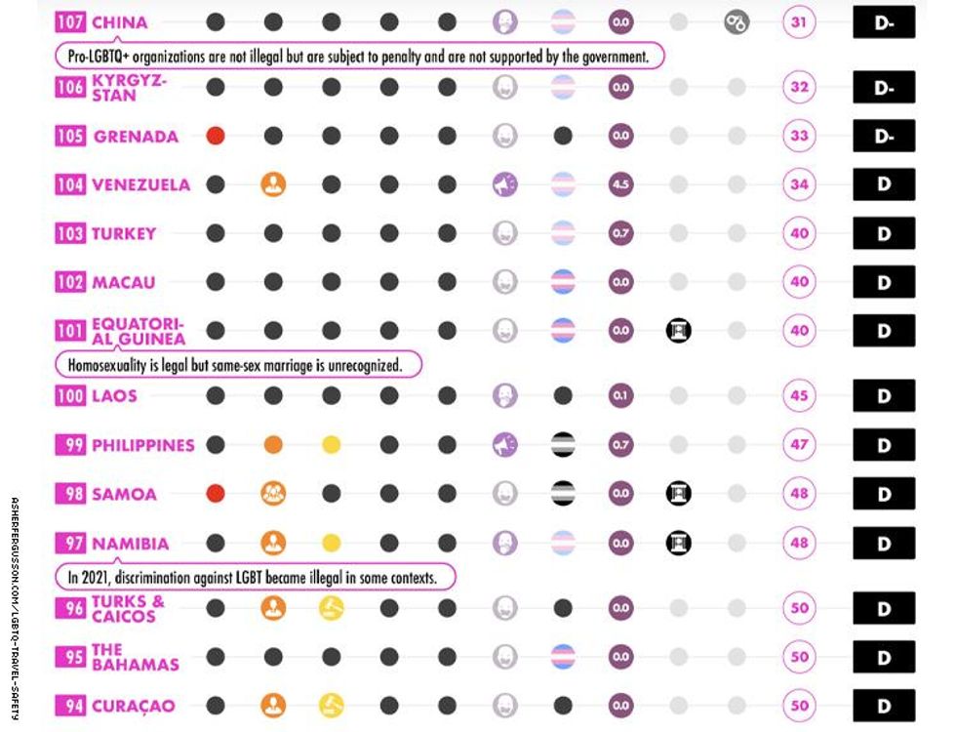Click the handcuffs icon in China's row
Image resolution: width=956 pixels, height=732 pixels.
(737, 21)
